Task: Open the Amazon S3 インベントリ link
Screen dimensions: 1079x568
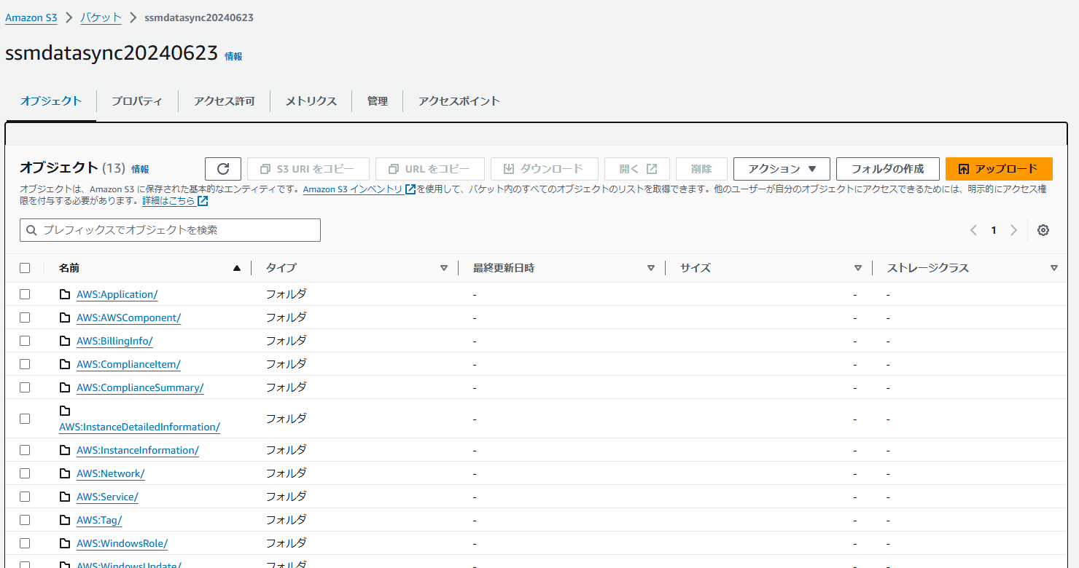Action: pyautogui.click(x=353, y=189)
